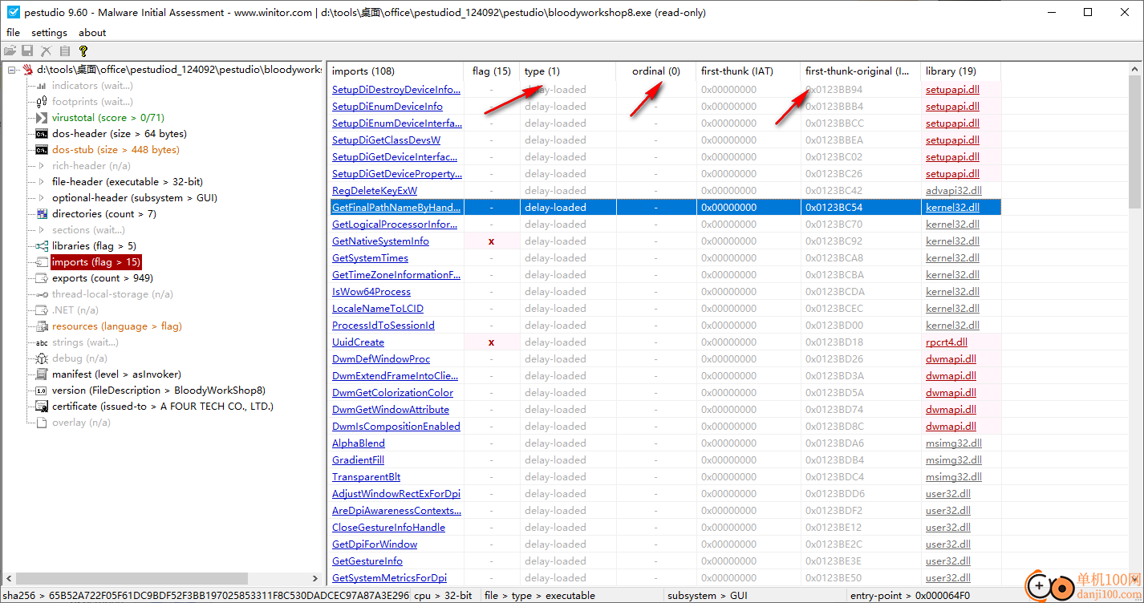Viewport: 1144px width, 603px height.
Task: Open the SetupDiDestroyDeviceInfo import link
Action: pyautogui.click(x=396, y=90)
